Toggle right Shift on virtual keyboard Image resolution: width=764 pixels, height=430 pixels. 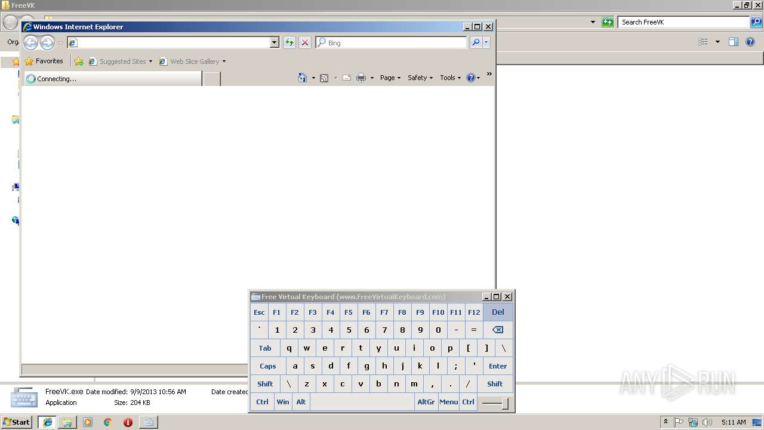coord(495,384)
